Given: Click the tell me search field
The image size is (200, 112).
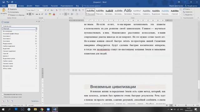Looking at the screenshot, I should click(x=92, y=6).
